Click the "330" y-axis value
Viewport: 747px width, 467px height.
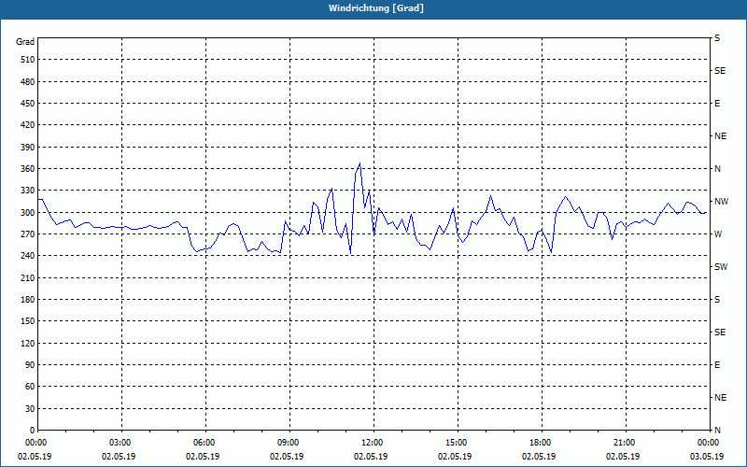point(28,191)
